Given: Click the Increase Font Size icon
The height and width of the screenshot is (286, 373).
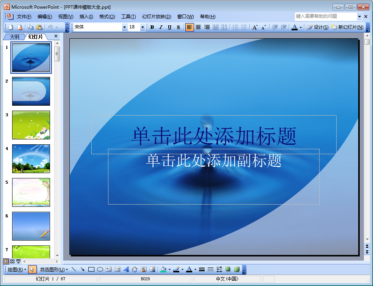Looking at the screenshot, I should click(255, 27).
